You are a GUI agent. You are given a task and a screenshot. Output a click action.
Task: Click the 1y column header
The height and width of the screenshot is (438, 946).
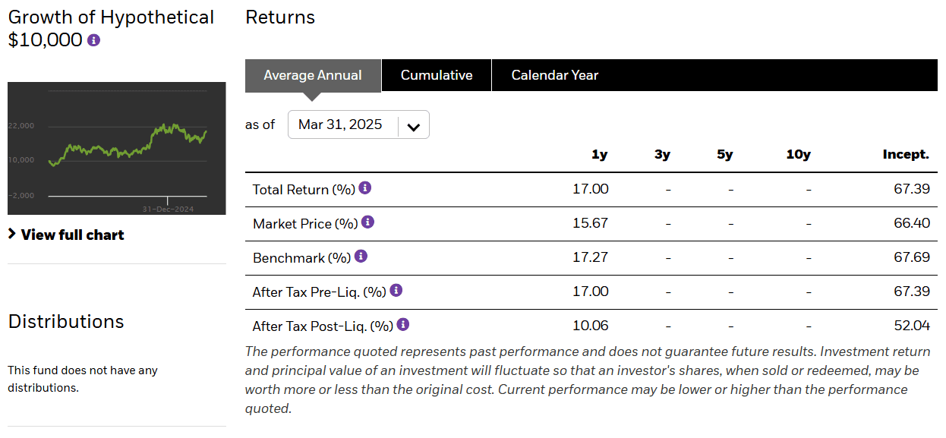599,154
